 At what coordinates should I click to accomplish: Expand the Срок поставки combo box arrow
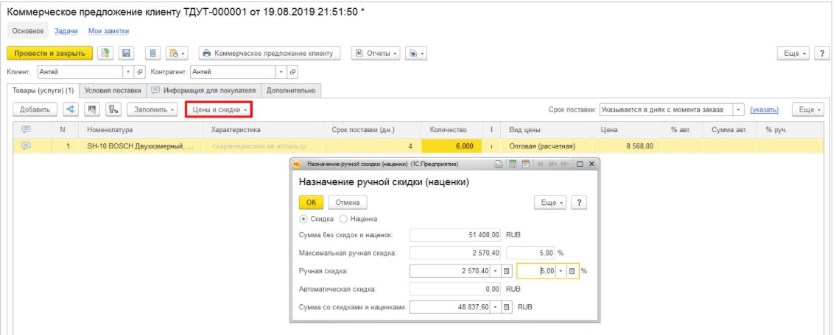tap(739, 109)
